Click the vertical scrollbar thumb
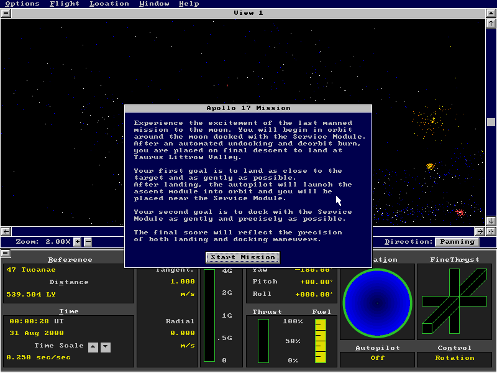The width and height of the screenshot is (497, 373). click(x=491, y=122)
